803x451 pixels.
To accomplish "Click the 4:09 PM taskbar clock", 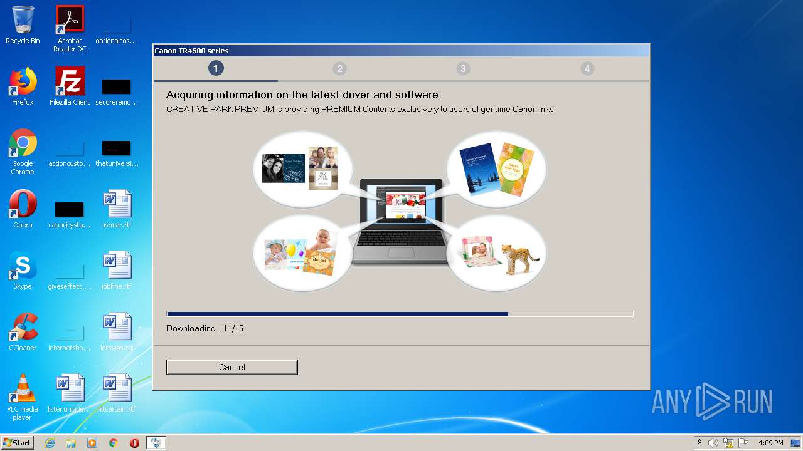I will point(770,443).
